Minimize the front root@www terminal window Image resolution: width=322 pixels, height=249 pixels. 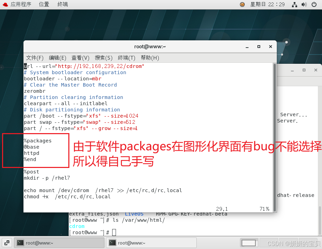(x=247, y=47)
